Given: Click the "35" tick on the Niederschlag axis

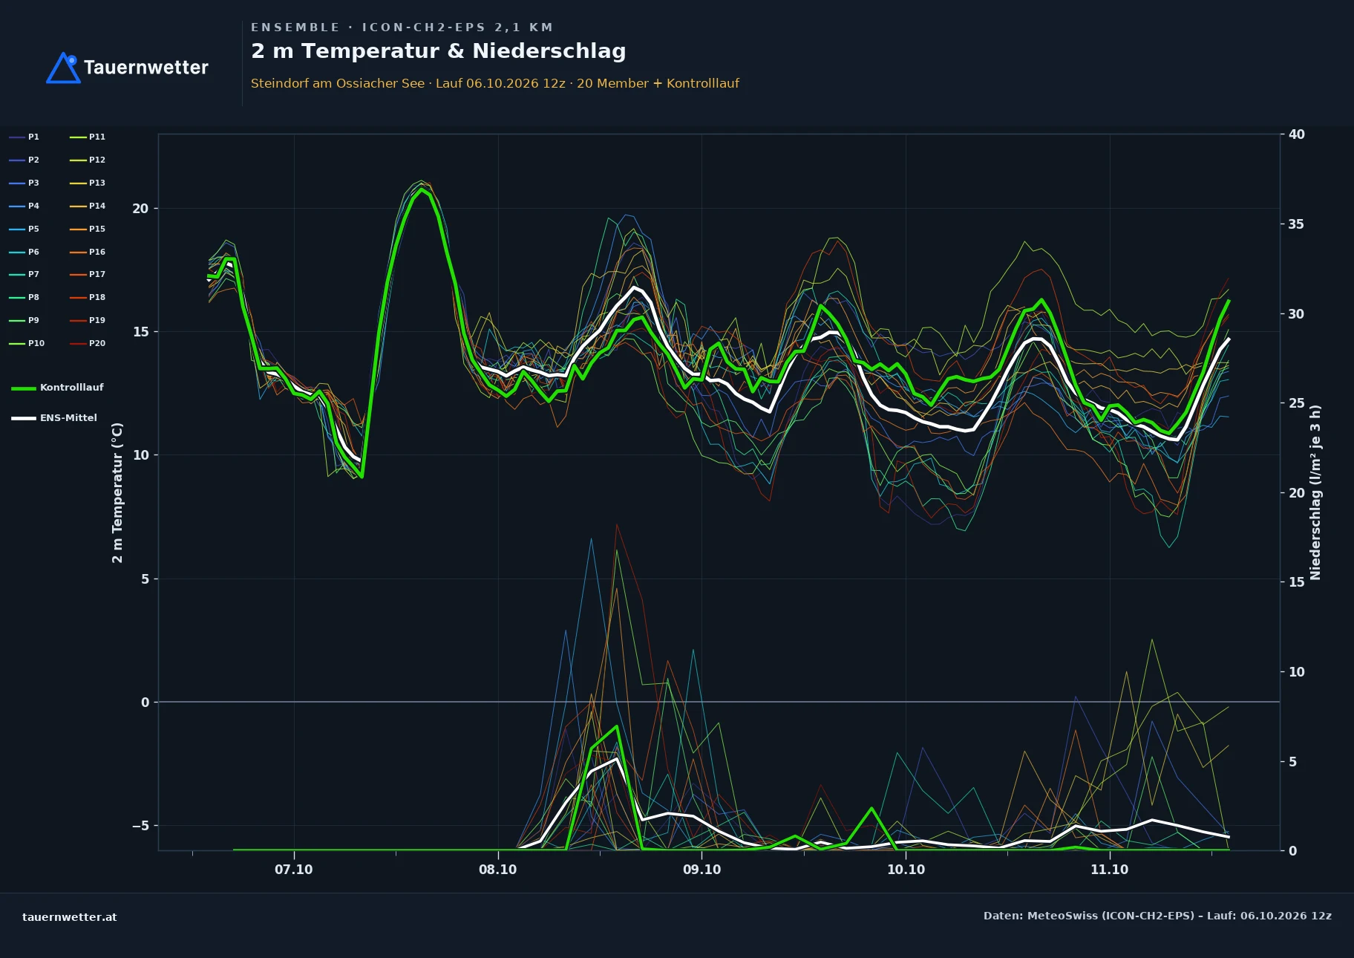Looking at the screenshot, I should pos(1297,224).
